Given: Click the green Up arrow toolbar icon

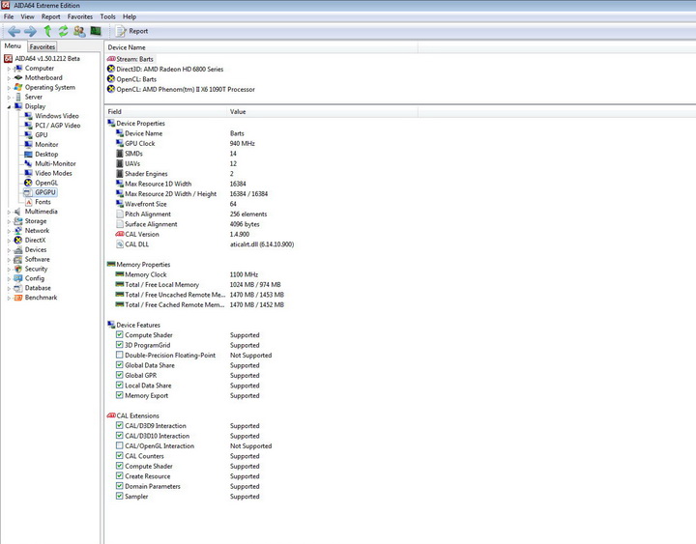Looking at the screenshot, I should pos(47,31).
